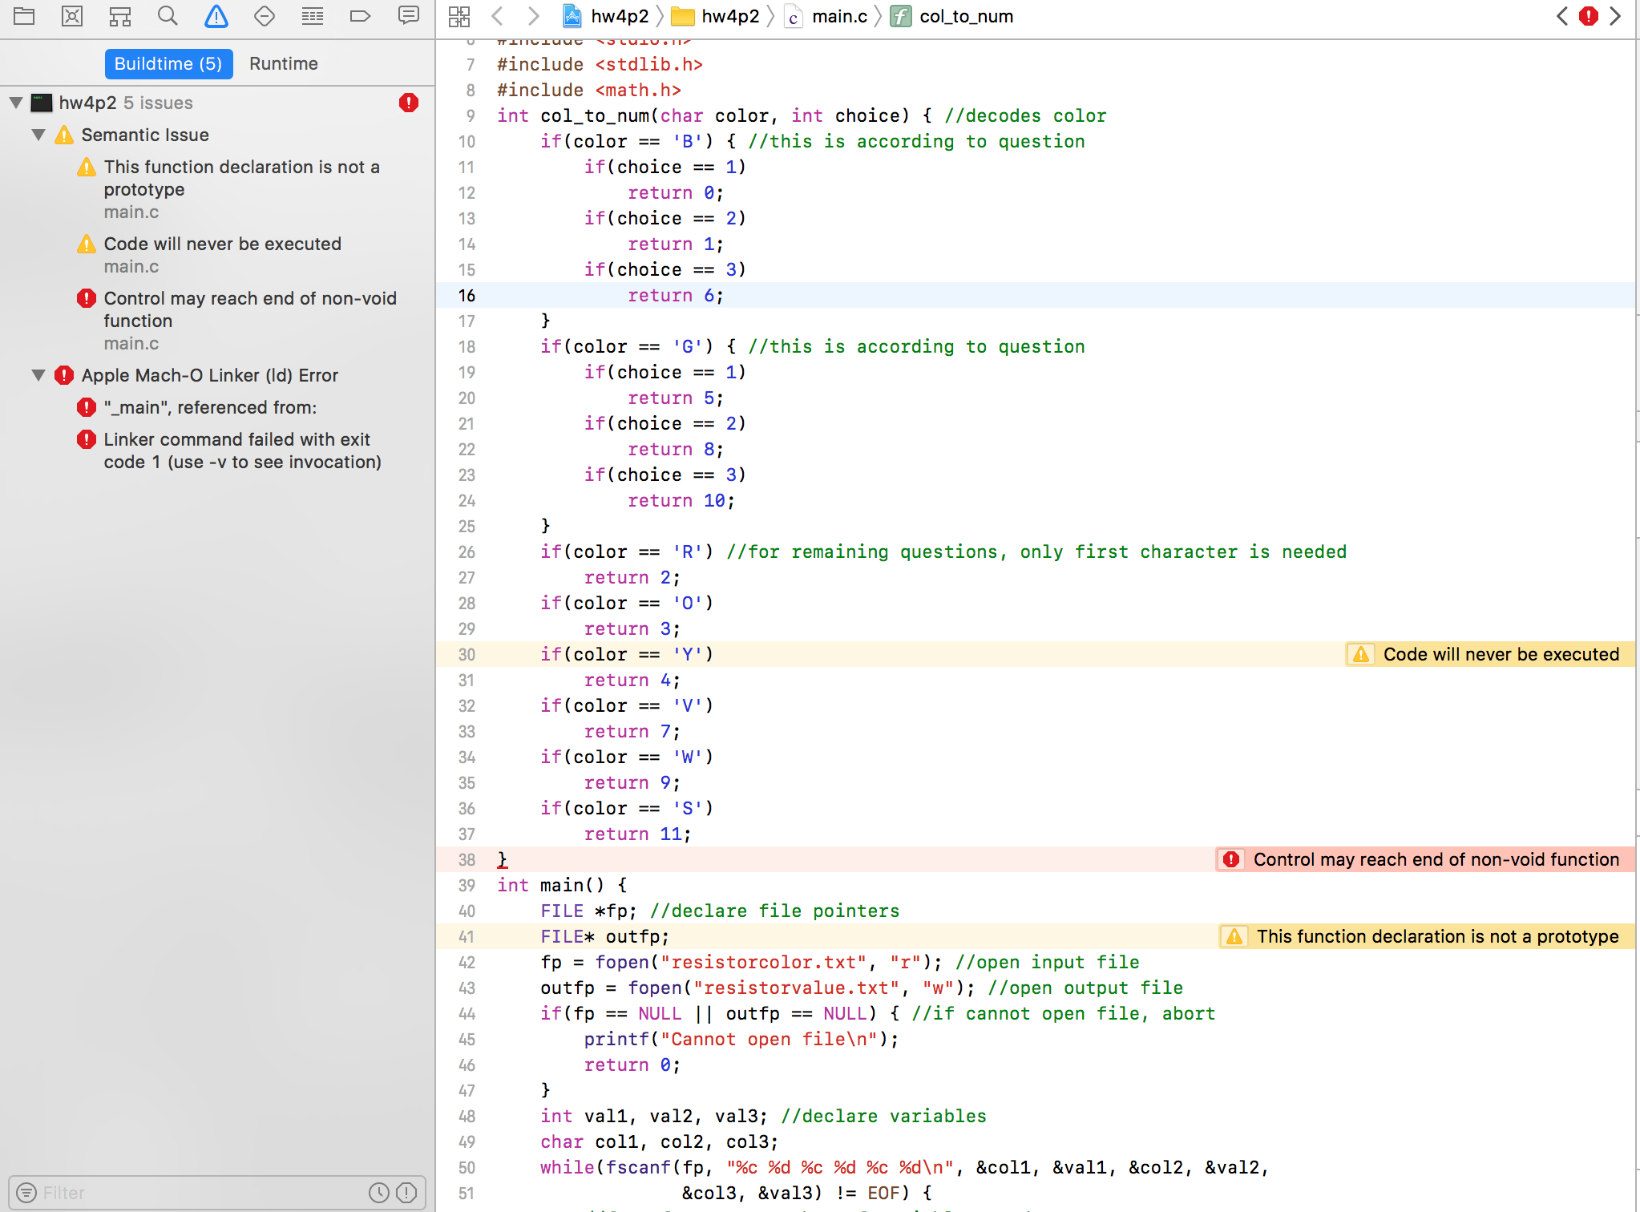
Task: Select 'This function declaration is not a prototype' issue
Action: [242, 189]
